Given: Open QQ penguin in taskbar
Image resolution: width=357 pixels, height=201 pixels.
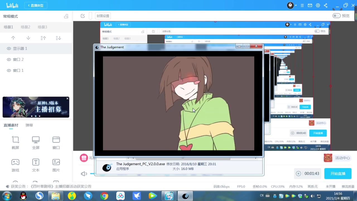Looking at the screenshot, I should point(23,196).
